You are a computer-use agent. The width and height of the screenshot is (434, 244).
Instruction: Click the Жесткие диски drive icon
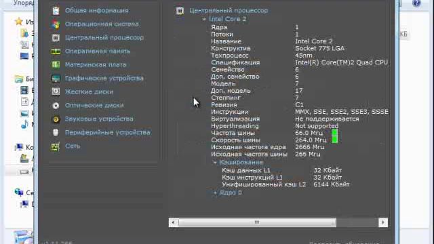(56, 92)
